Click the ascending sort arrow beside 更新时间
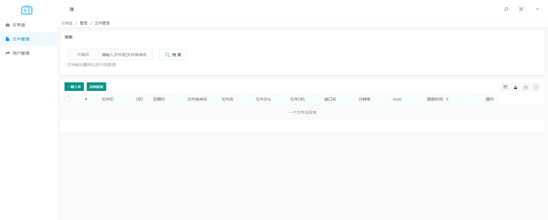 point(447,98)
